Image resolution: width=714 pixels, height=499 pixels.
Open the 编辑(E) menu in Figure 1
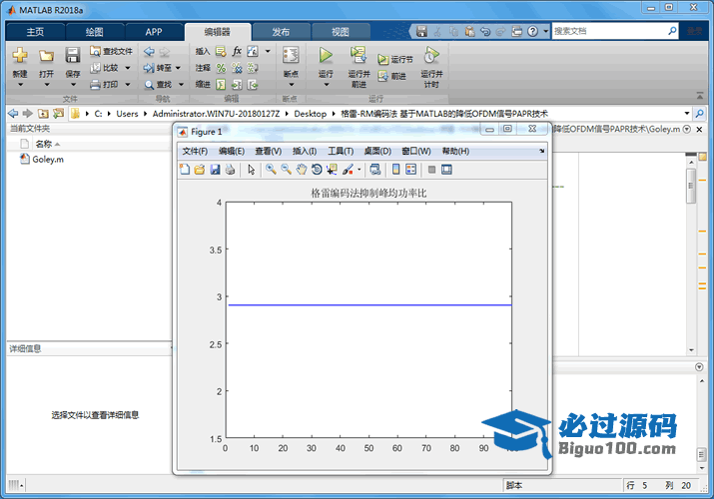232,151
